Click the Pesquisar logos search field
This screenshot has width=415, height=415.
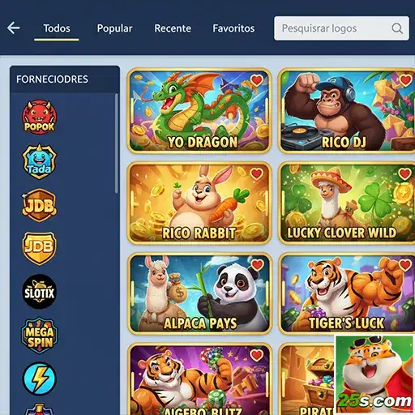click(341, 28)
